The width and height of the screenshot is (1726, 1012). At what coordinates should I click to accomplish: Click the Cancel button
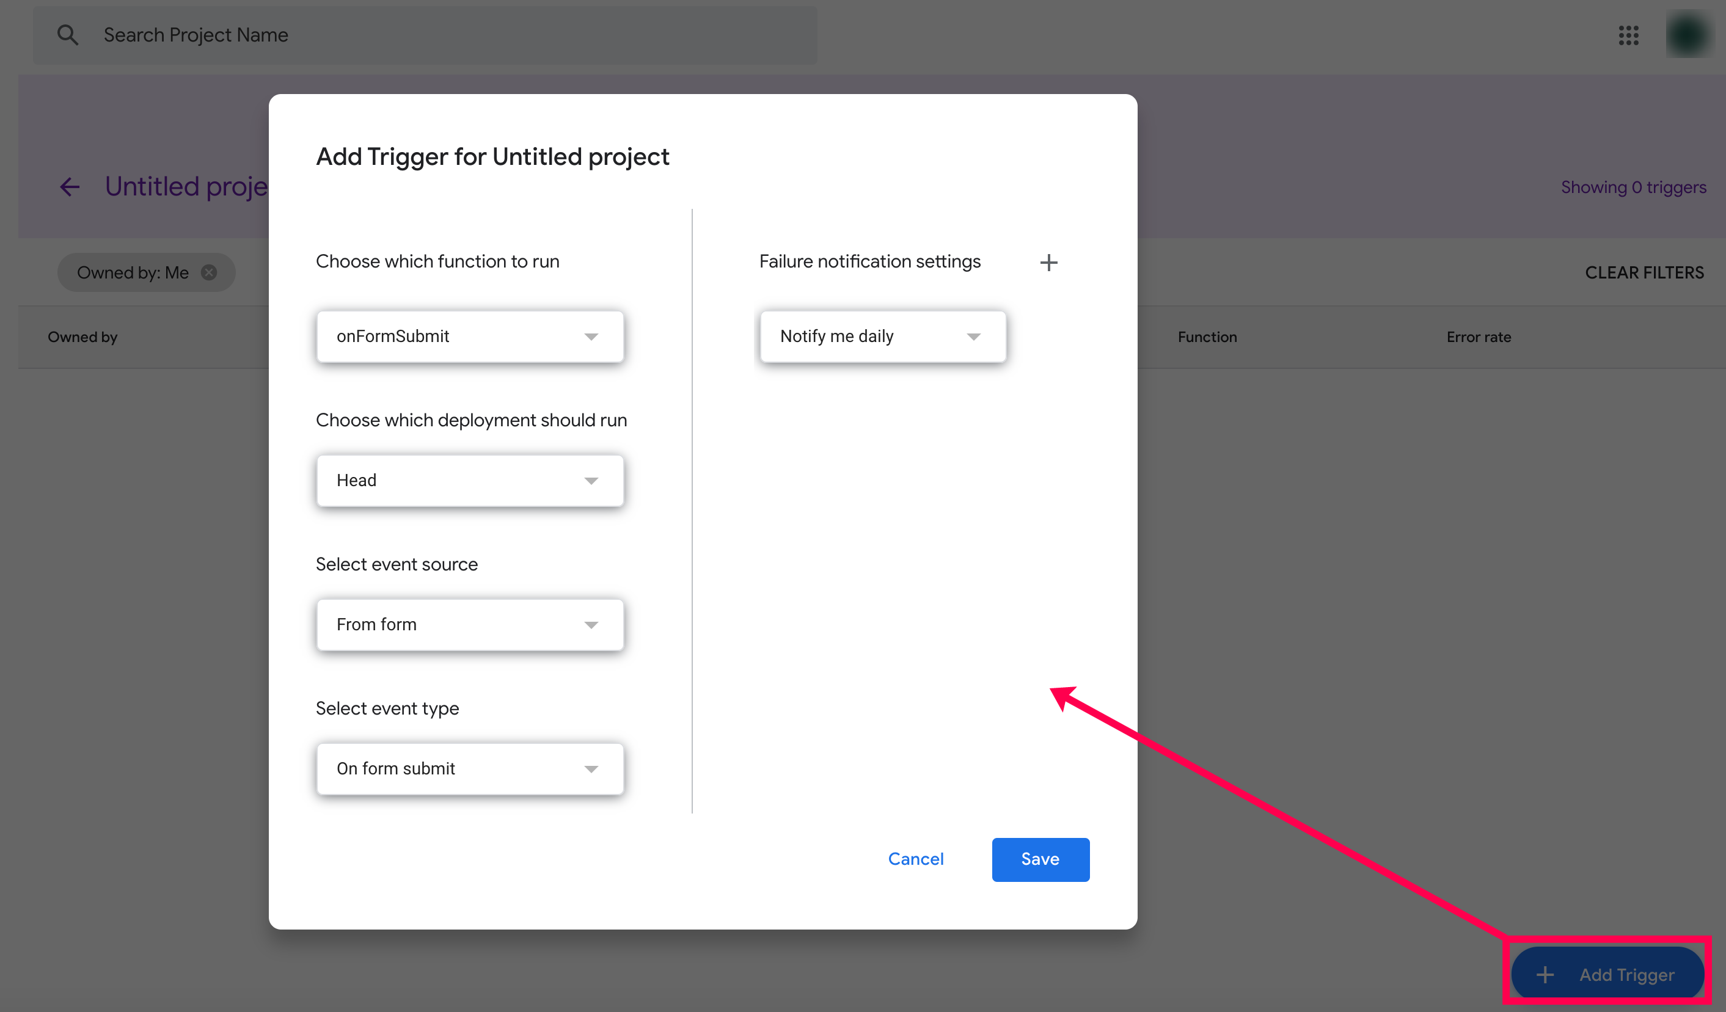click(x=916, y=859)
